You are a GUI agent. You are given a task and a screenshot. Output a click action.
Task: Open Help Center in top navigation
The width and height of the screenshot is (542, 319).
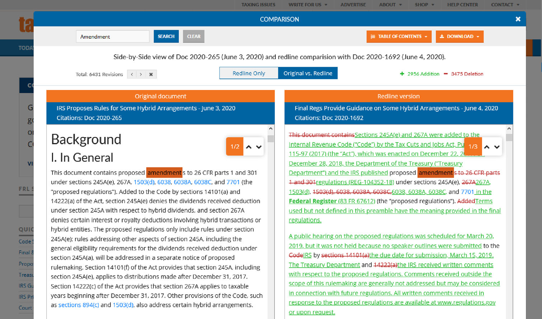point(462,5)
